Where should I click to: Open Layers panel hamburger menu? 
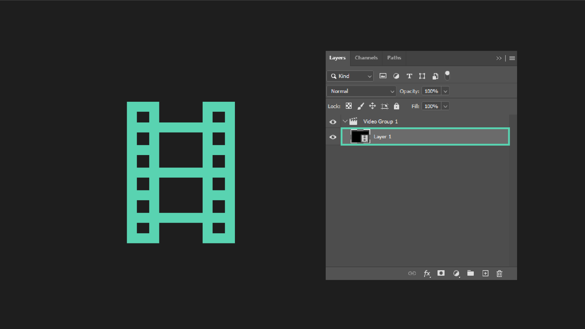pyautogui.click(x=512, y=58)
